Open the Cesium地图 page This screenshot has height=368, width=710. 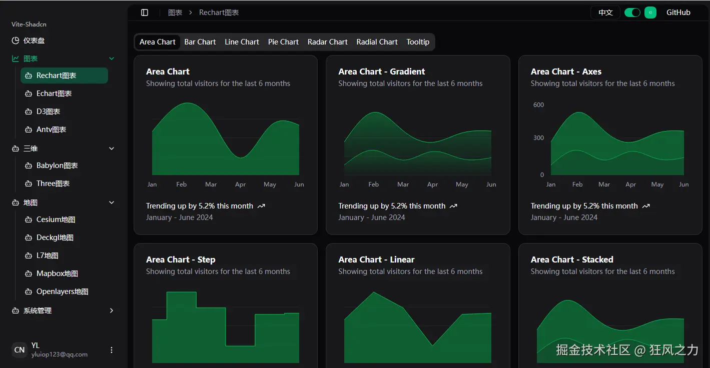click(64, 219)
